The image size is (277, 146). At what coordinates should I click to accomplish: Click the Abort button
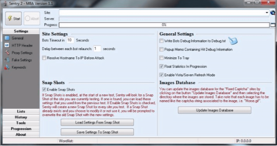click(32, 19)
